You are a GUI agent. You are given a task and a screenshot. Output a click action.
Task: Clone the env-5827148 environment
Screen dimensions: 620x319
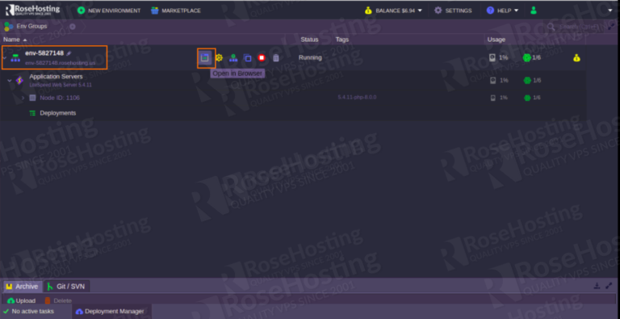[248, 58]
